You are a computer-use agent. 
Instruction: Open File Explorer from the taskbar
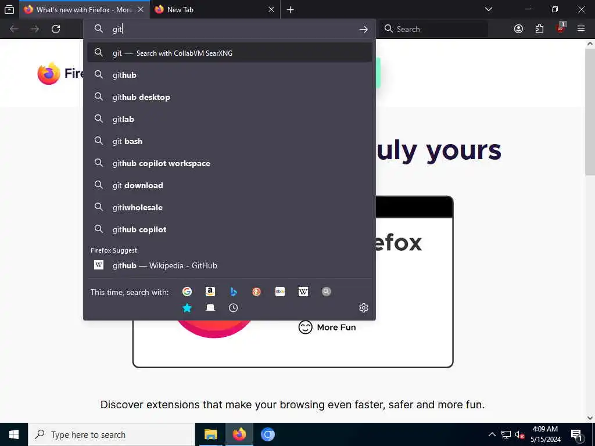pyautogui.click(x=210, y=434)
